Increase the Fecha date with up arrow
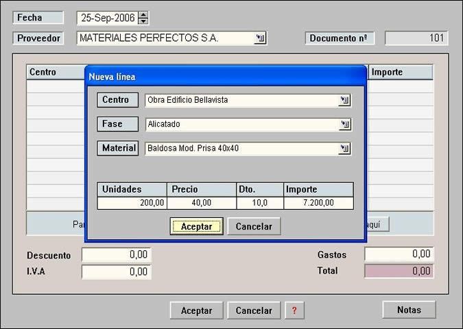Image resolution: width=463 pixels, height=329 pixels. (x=143, y=14)
